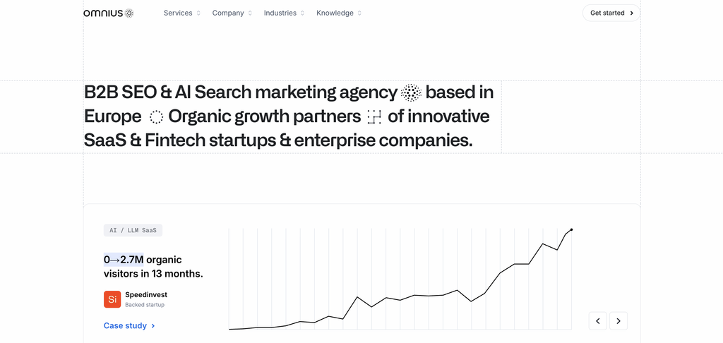The height and width of the screenshot is (343, 723).
Task: Click the chart's end data point
Action: tap(571, 229)
